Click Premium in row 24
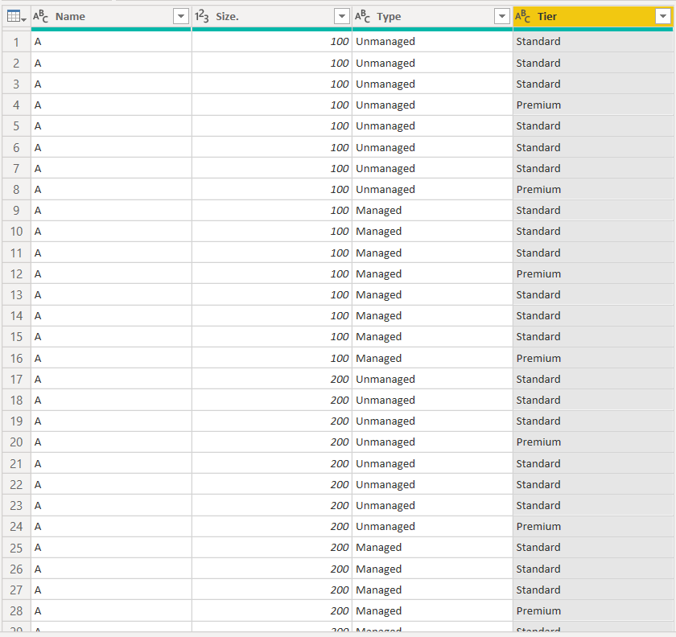 538,527
